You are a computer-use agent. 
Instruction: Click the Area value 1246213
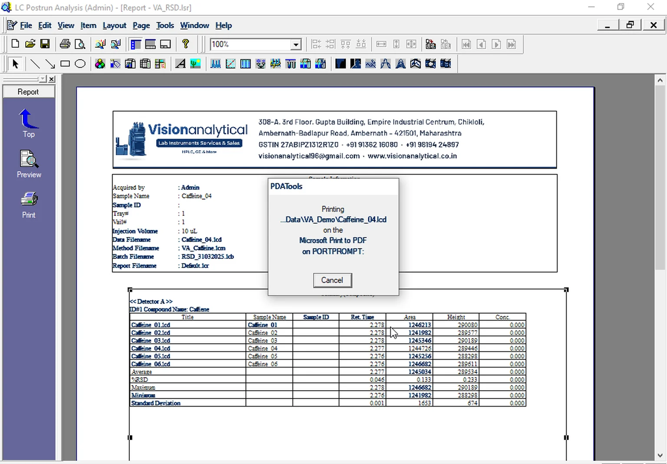(x=419, y=325)
